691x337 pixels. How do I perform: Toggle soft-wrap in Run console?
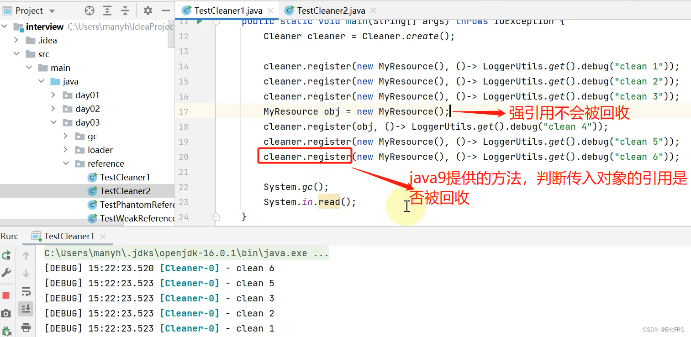pos(26,291)
